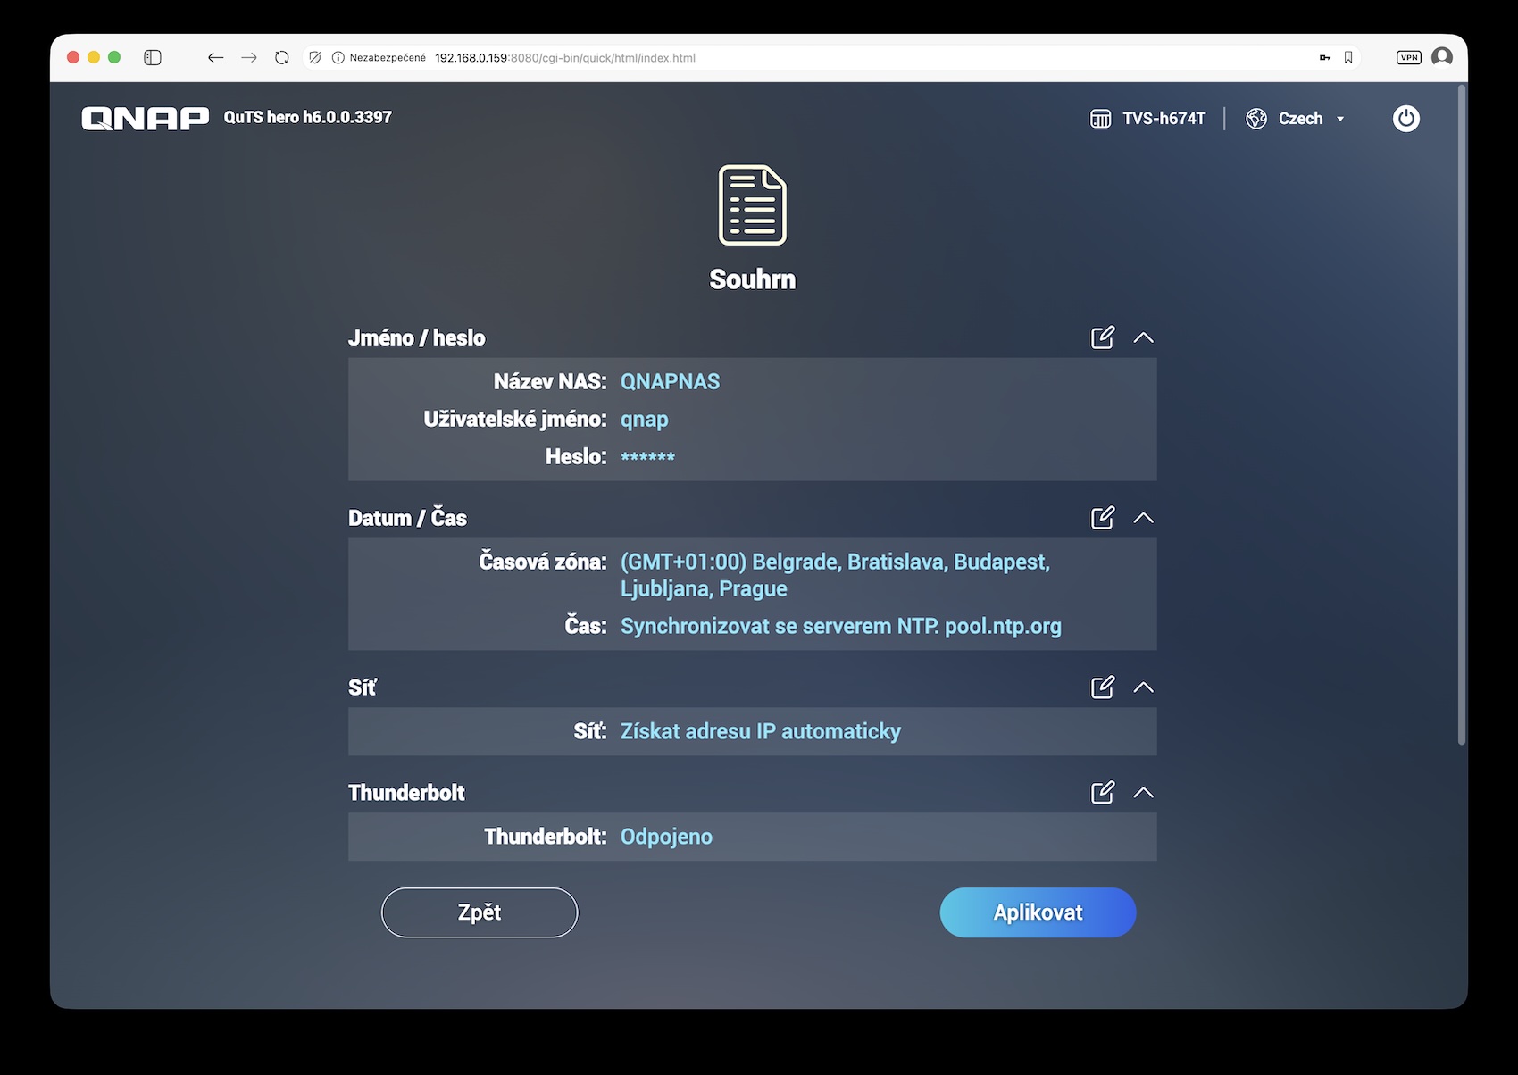The height and width of the screenshot is (1075, 1518).
Task: Click the browser reload icon
Action: [282, 58]
